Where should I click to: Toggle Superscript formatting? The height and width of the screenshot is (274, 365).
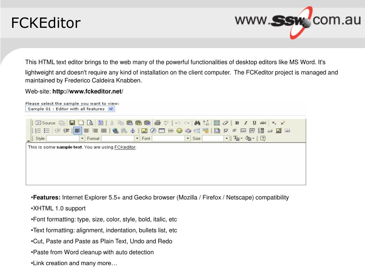pos(283,123)
